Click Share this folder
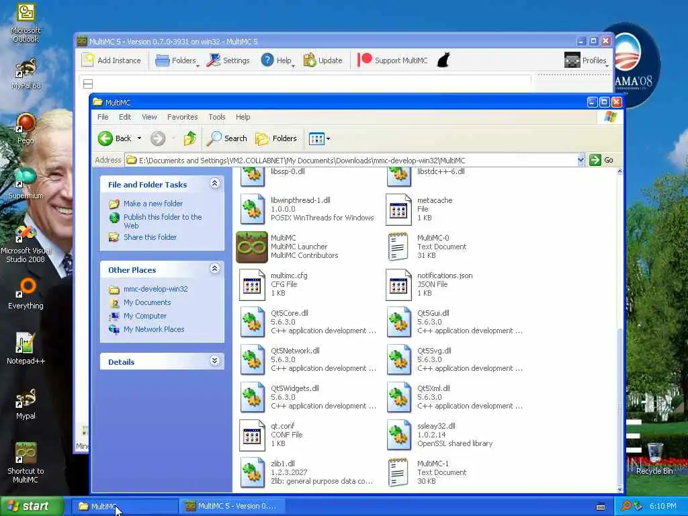The height and width of the screenshot is (516, 688). pos(150,237)
